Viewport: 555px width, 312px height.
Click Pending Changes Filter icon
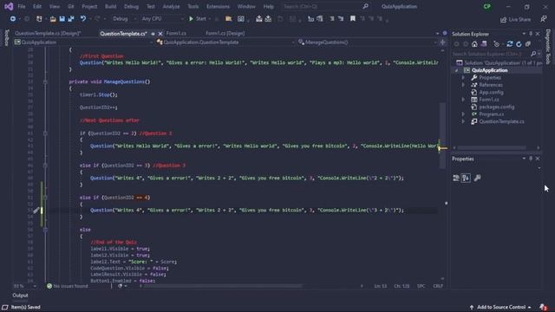497,44
